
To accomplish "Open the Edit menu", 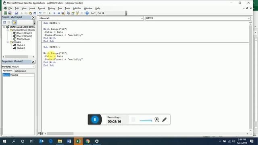I will click(17, 8).
